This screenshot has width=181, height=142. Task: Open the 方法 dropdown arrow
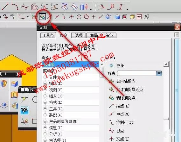pos(159,73)
